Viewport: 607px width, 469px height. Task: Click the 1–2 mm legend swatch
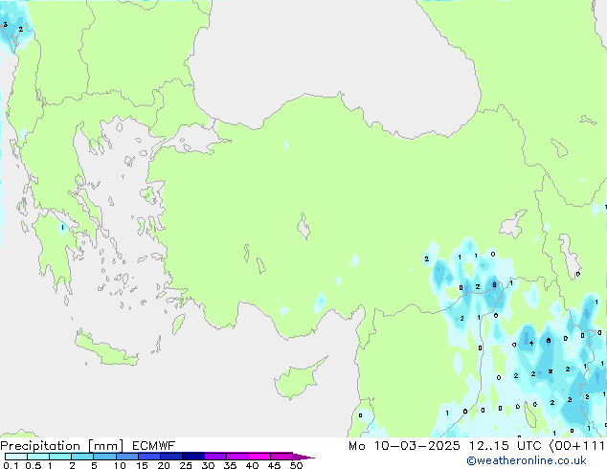[x=60, y=457]
